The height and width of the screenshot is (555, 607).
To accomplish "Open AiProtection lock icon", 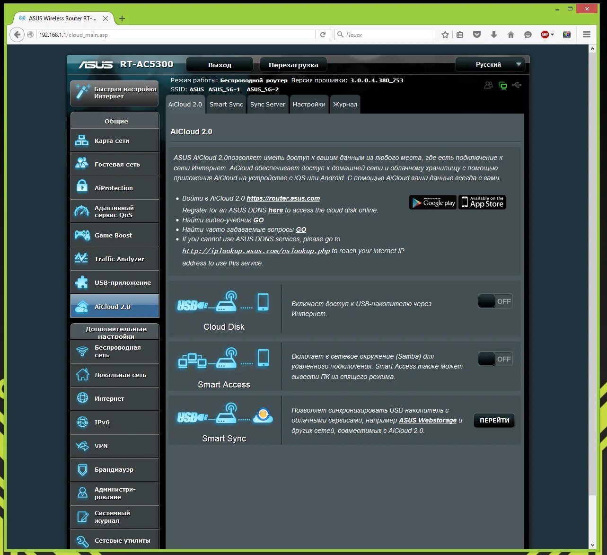I will [x=82, y=187].
